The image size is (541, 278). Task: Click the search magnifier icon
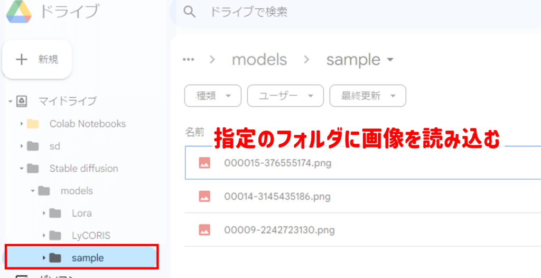pyautogui.click(x=190, y=12)
